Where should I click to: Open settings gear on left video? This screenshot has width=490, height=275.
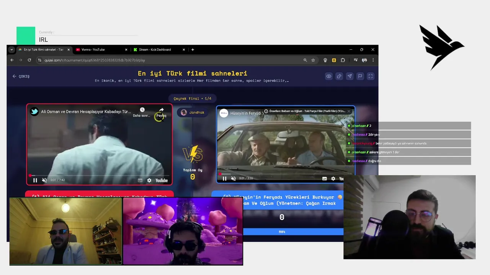click(149, 180)
